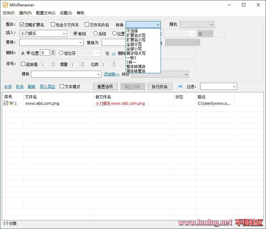Viewport: 266px width, 229px height.
Task: Click the blue pin icon beside 过滤
Action: (x=180, y=87)
